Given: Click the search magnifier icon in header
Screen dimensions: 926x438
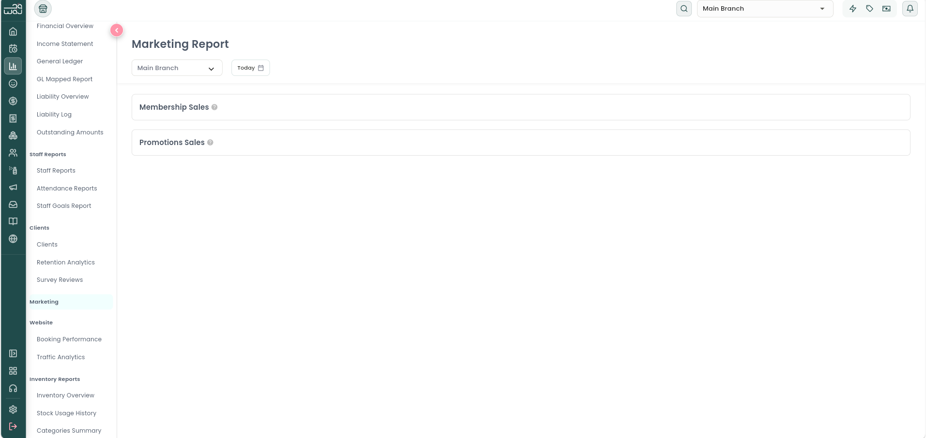Looking at the screenshot, I should point(684,9).
